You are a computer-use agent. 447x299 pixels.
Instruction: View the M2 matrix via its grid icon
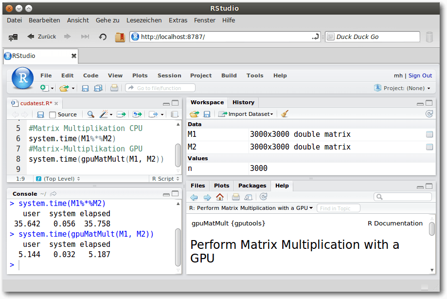[429, 147]
